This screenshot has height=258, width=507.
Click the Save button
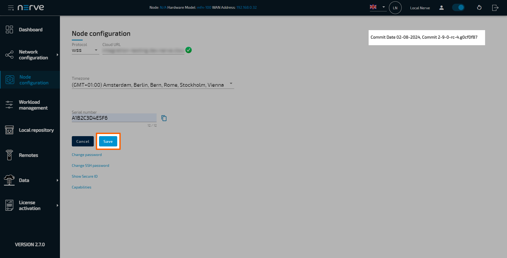pos(108,141)
